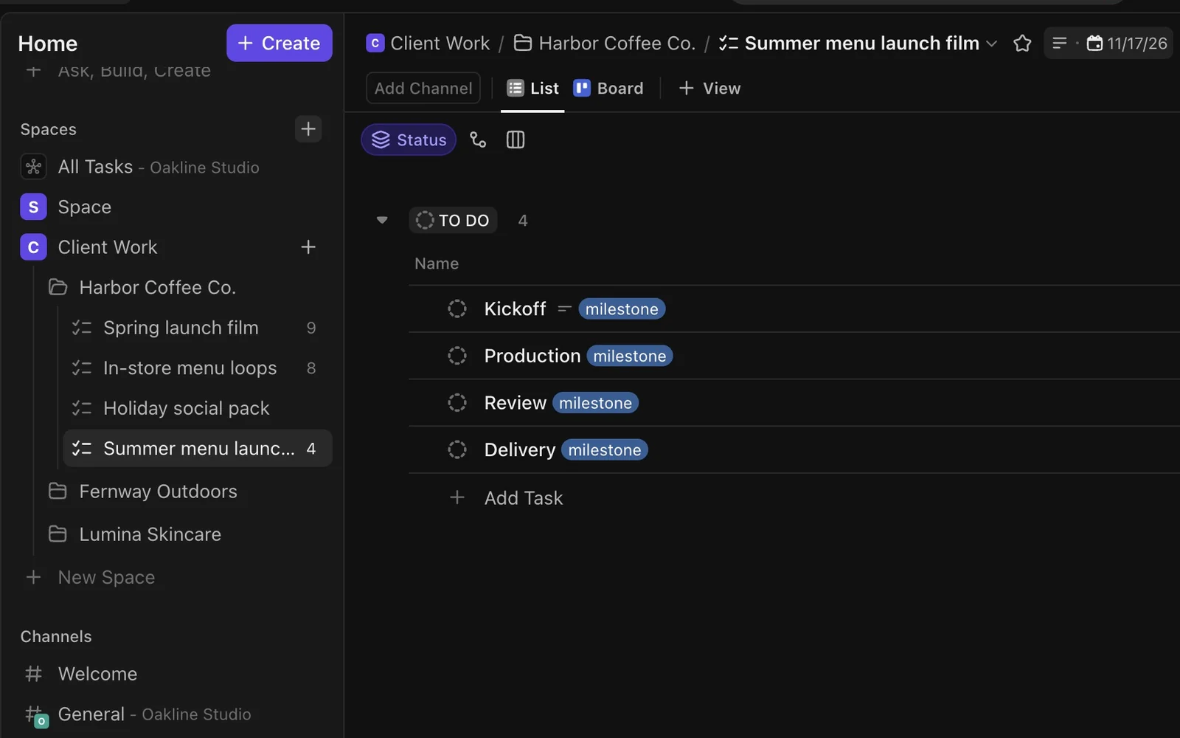
Task: Toggle status circle for Review task
Action: pyautogui.click(x=457, y=402)
